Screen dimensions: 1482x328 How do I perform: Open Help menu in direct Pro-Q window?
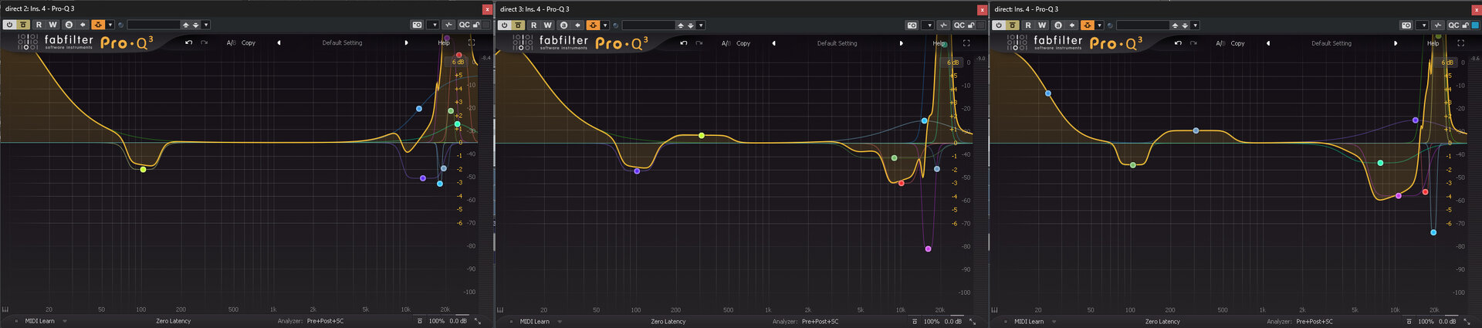(1433, 43)
